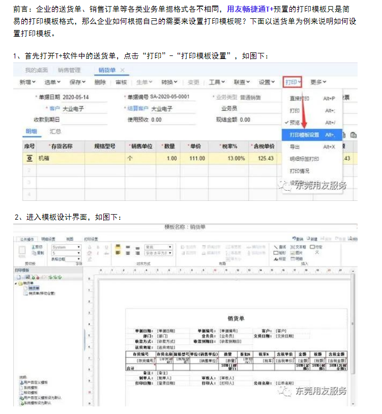Image resolution: width=382 pixels, height=414 pixels.
Task: Click the 复制 copy icon
Action: 37,253
